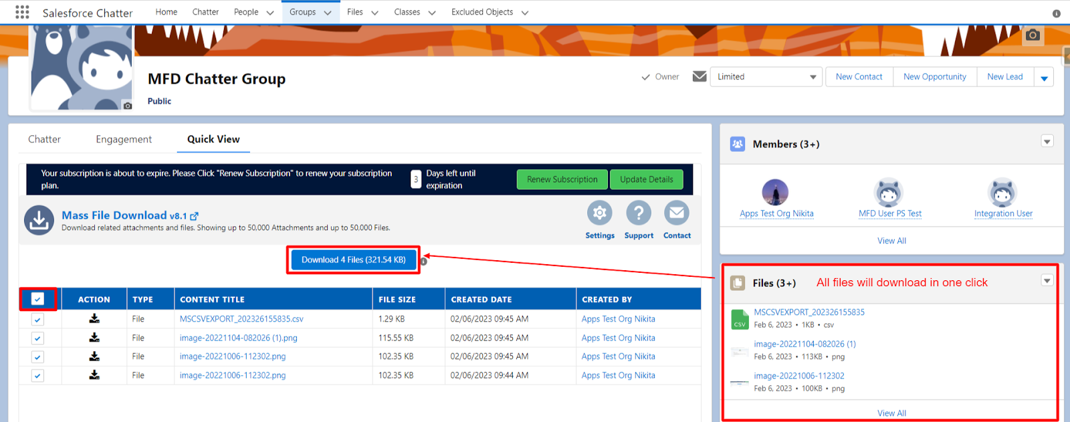The width and height of the screenshot is (1070, 422).
Task: Uncheck the 102.35 KB 09:45 AM row checkbox
Action: (x=37, y=357)
